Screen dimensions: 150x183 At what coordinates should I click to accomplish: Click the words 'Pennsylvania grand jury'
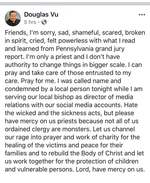90,49
